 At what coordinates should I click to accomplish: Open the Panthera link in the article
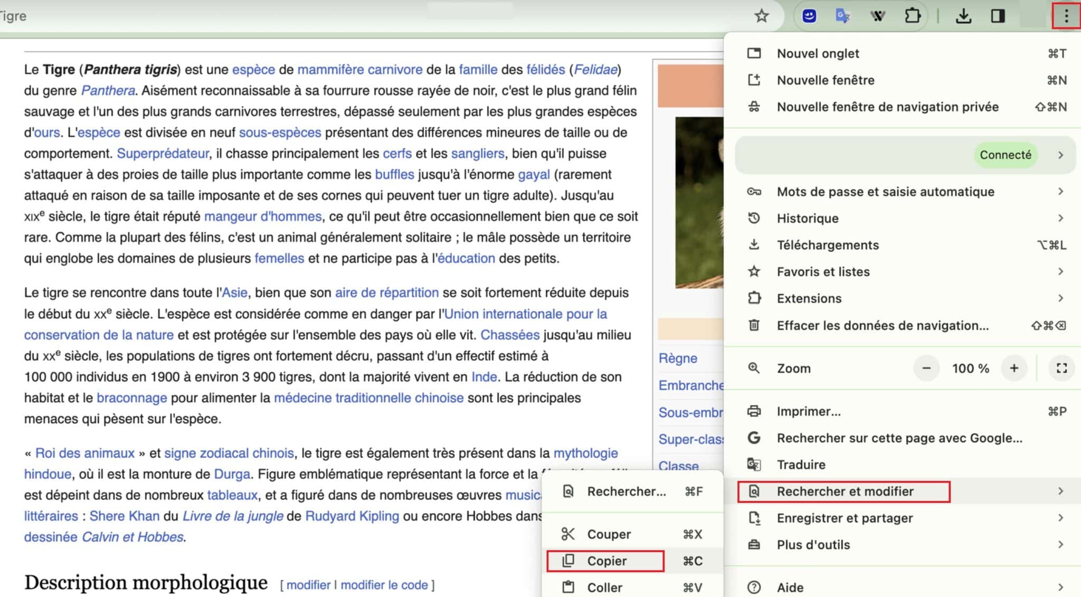[x=107, y=90]
